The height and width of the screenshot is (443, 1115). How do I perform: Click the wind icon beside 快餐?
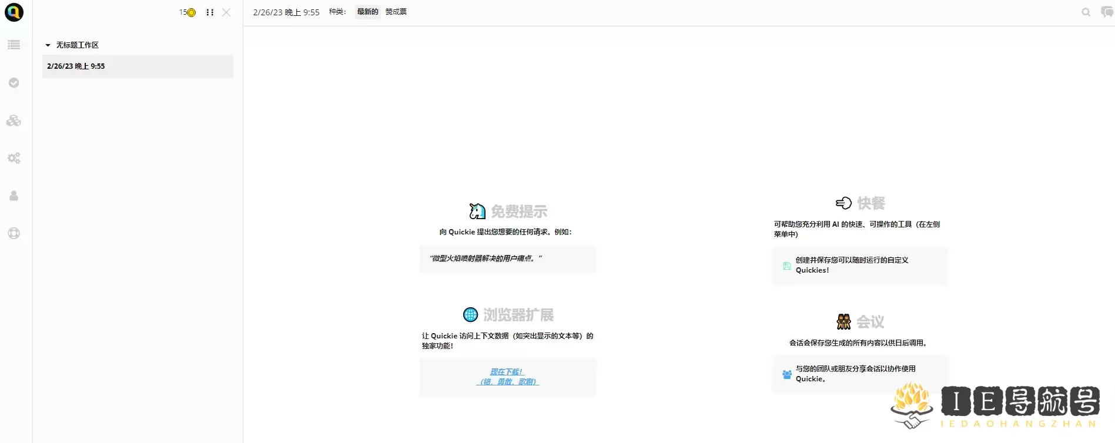(x=843, y=203)
